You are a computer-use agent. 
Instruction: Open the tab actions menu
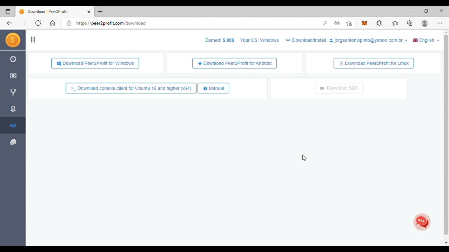[x=8, y=12]
